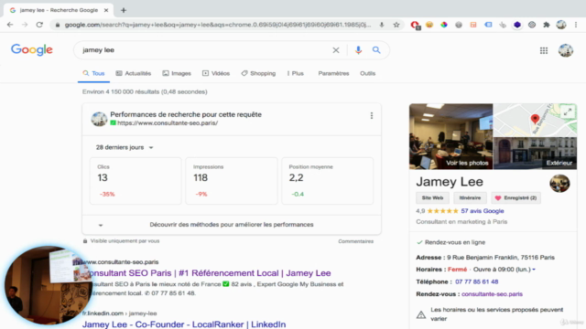Click the Site Web button
The width and height of the screenshot is (586, 329).
click(432, 197)
